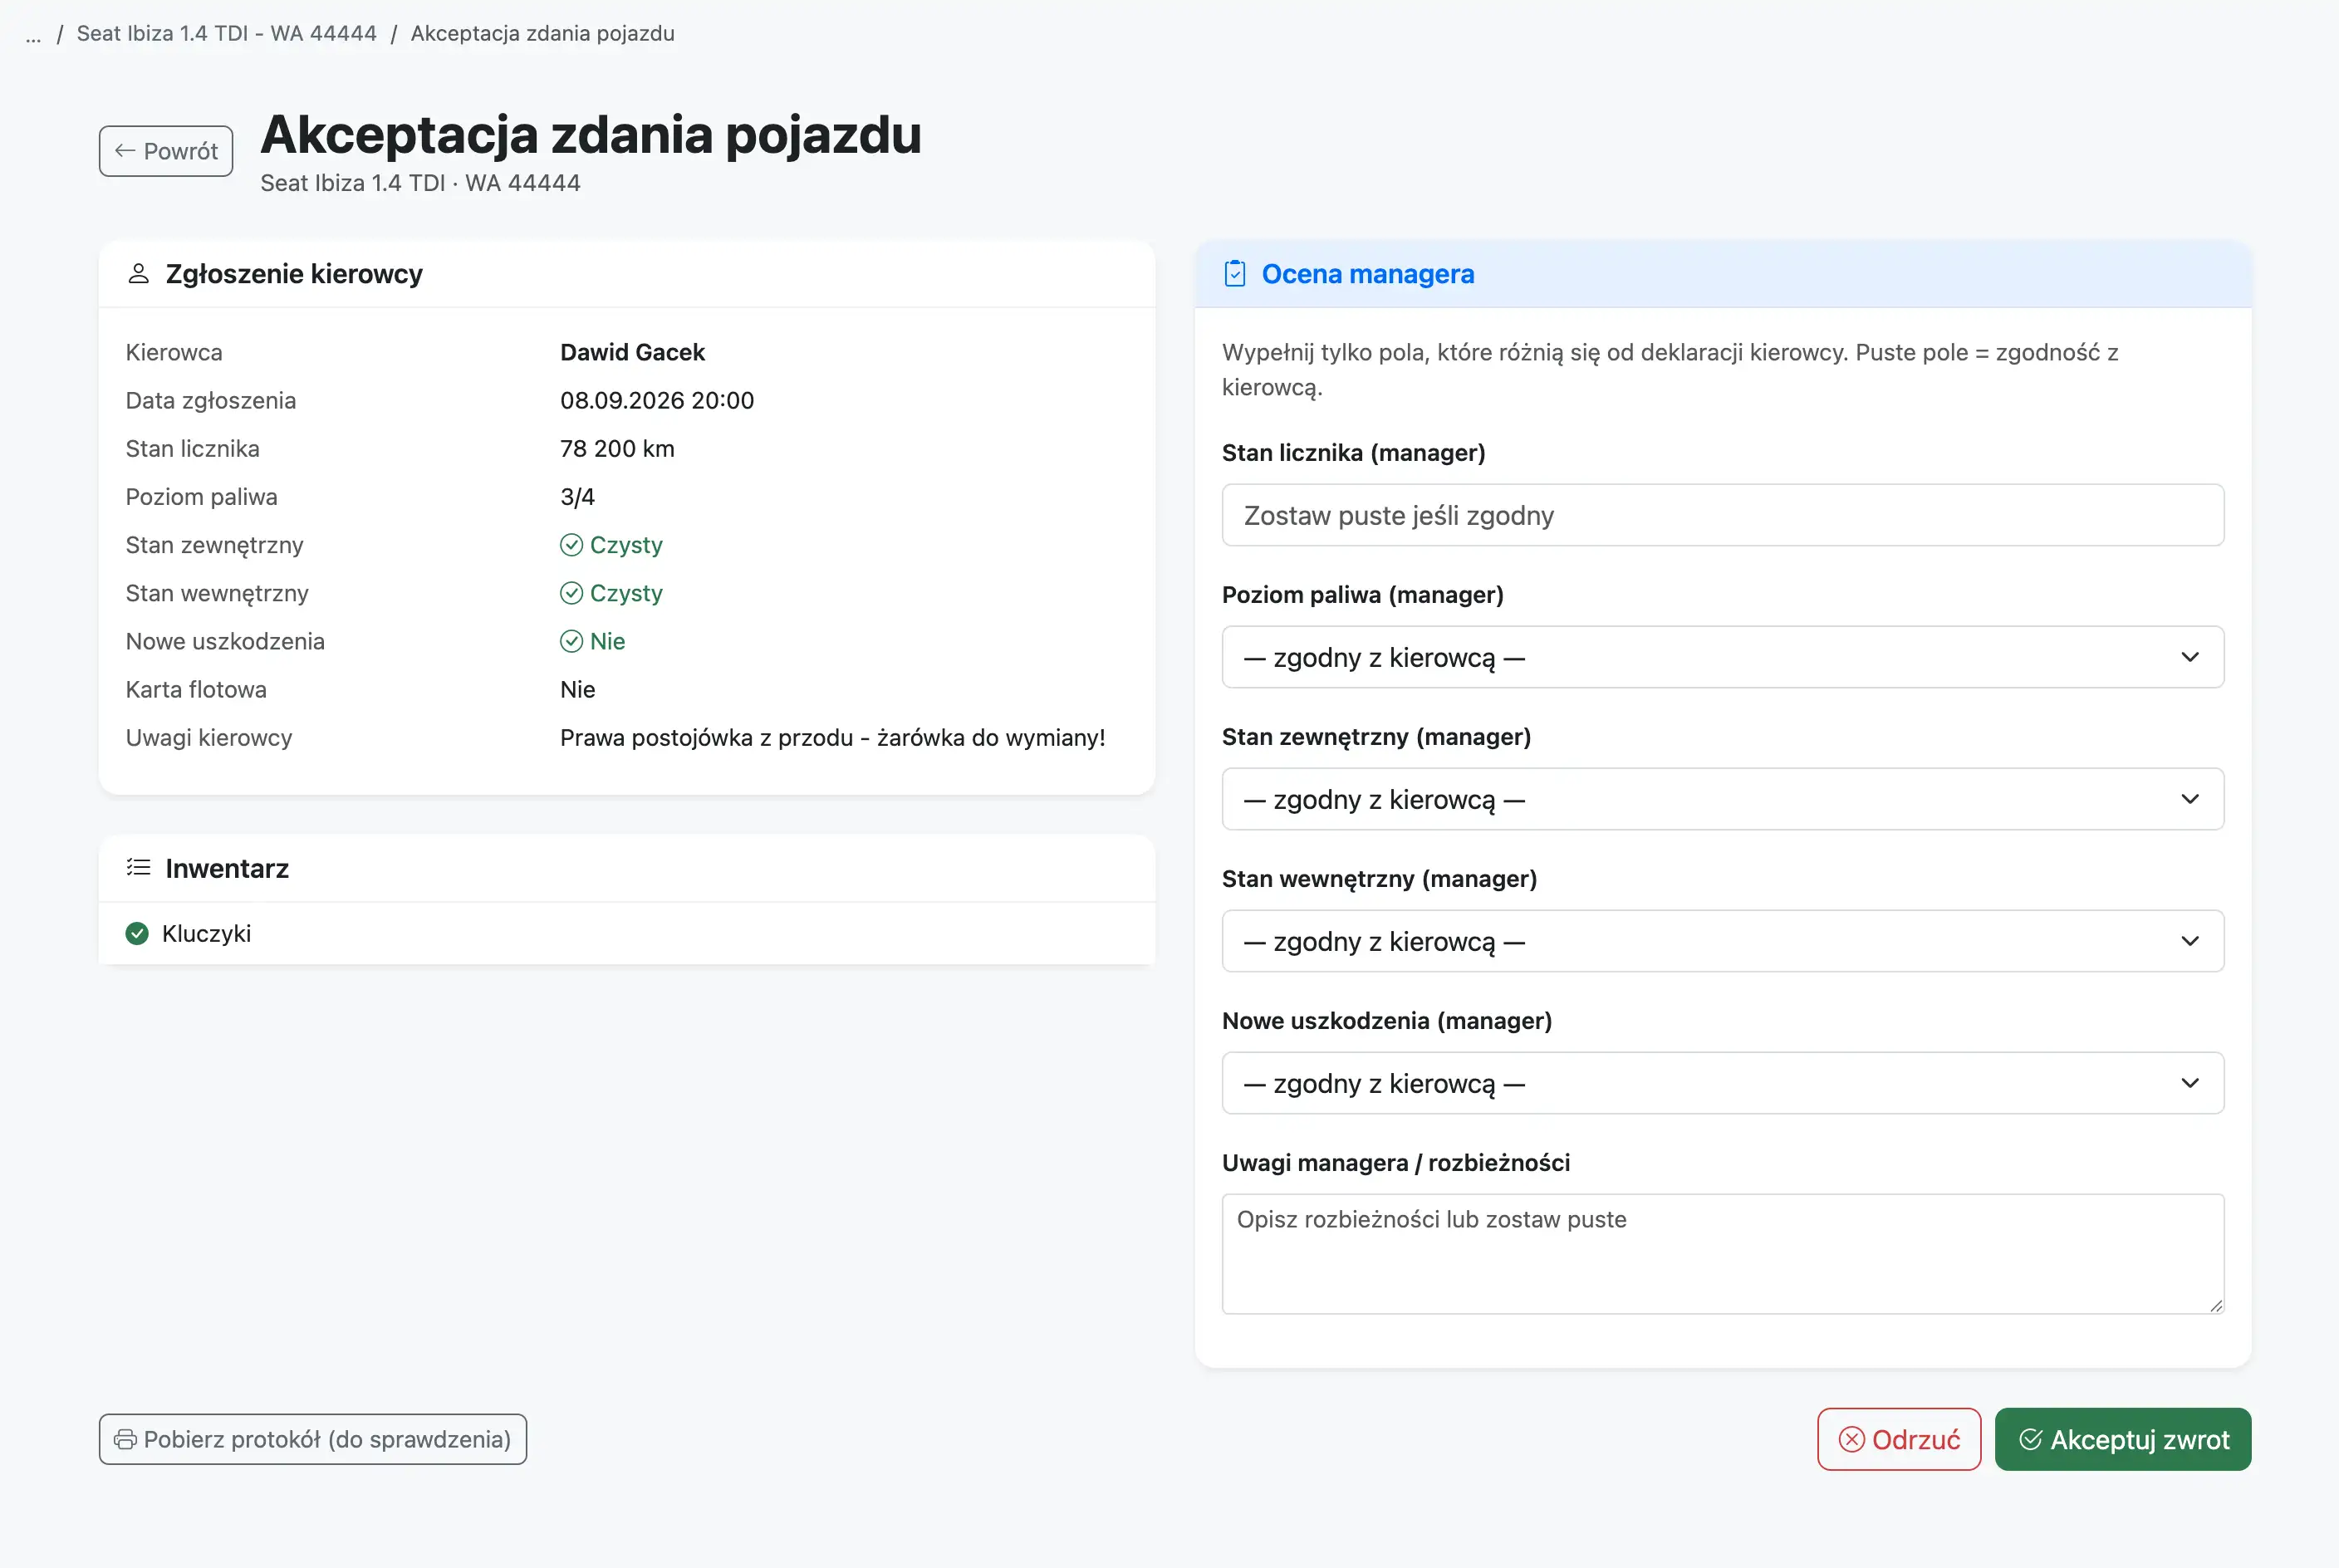2339x1568 pixels.
Task: Open Seat Ibiza 1.4 TDI - WA 44444 breadcrumb
Action: 226,34
